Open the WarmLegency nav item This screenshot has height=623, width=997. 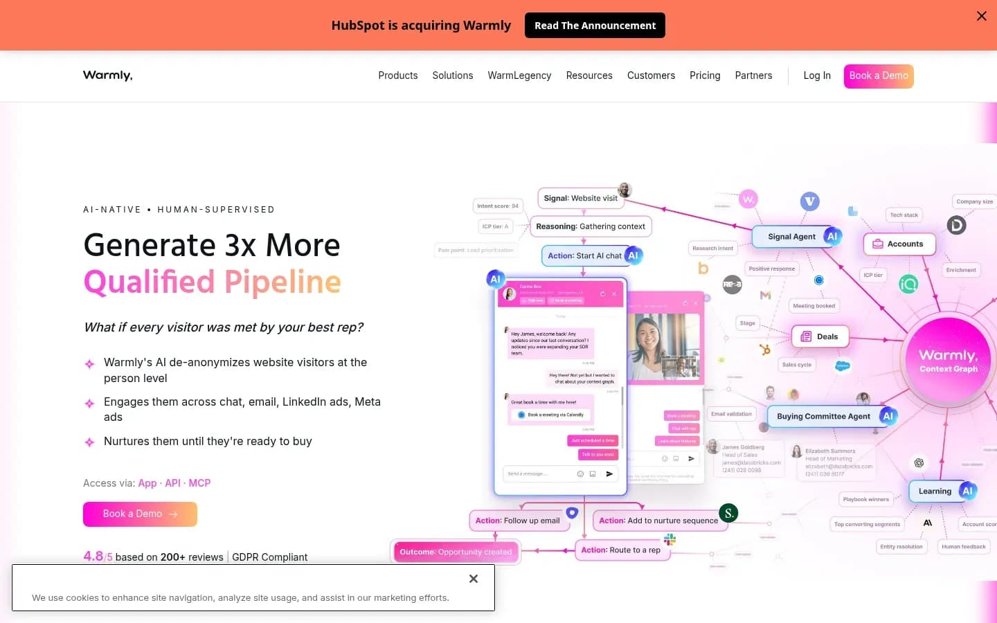(x=519, y=75)
